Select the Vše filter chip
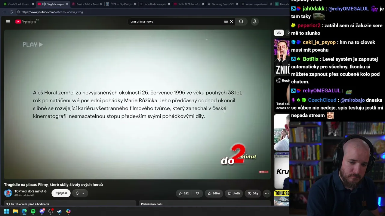This screenshot has height=216, width=385. pos(279,33)
